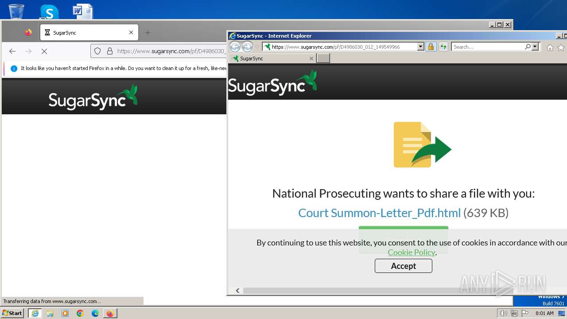Screen dimensions: 567x319
Task: Open the Court Summon-Letter_Pdf.html link
Action: pyautogui.click(x=380, y=213)
